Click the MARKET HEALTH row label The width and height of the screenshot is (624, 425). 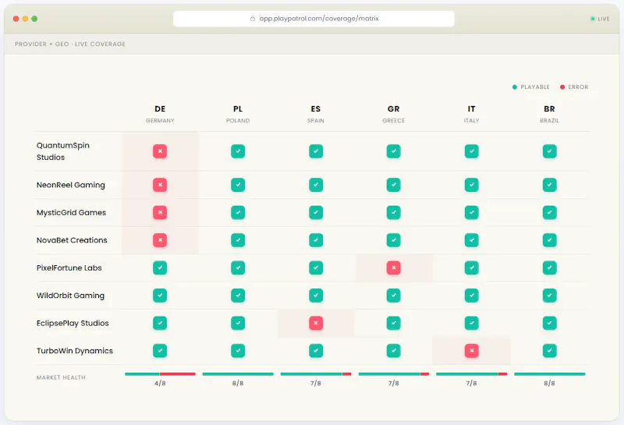(61, 377)
